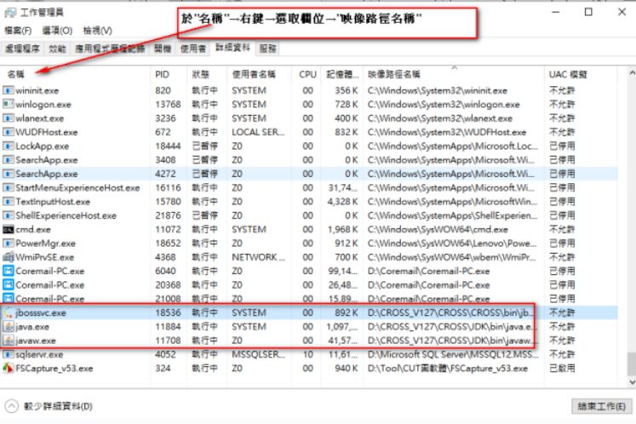The width and height of the screenshot is (636, 424).
Task: Select the FSCapture_v53.exe icon
Action: tap(9, 368)
